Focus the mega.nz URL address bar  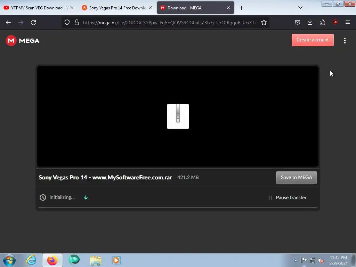pyautogui.click(x=169, y=23)
